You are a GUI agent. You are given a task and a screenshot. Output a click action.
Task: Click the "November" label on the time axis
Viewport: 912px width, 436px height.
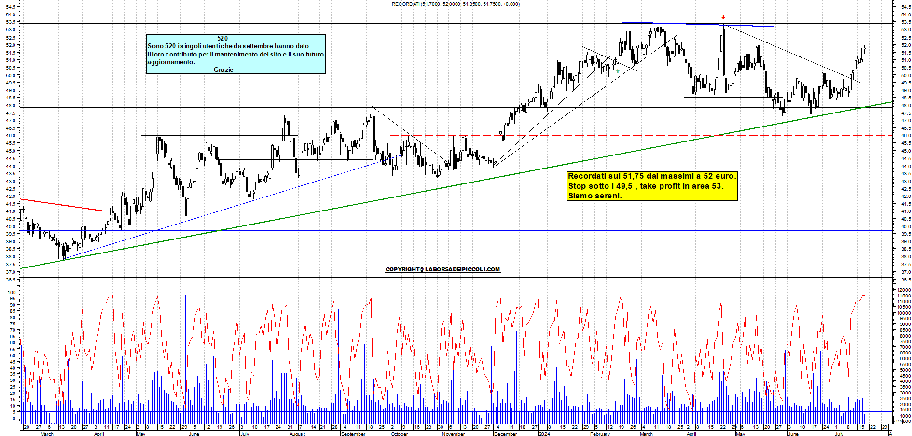453,434
